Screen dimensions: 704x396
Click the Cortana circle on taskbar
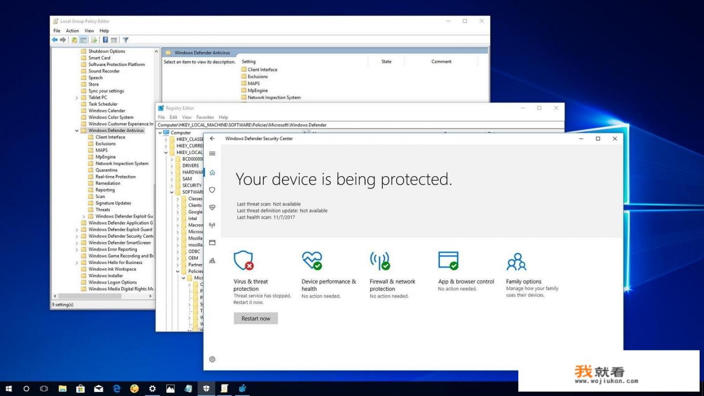pyautogui.click(x=26, y=389)
